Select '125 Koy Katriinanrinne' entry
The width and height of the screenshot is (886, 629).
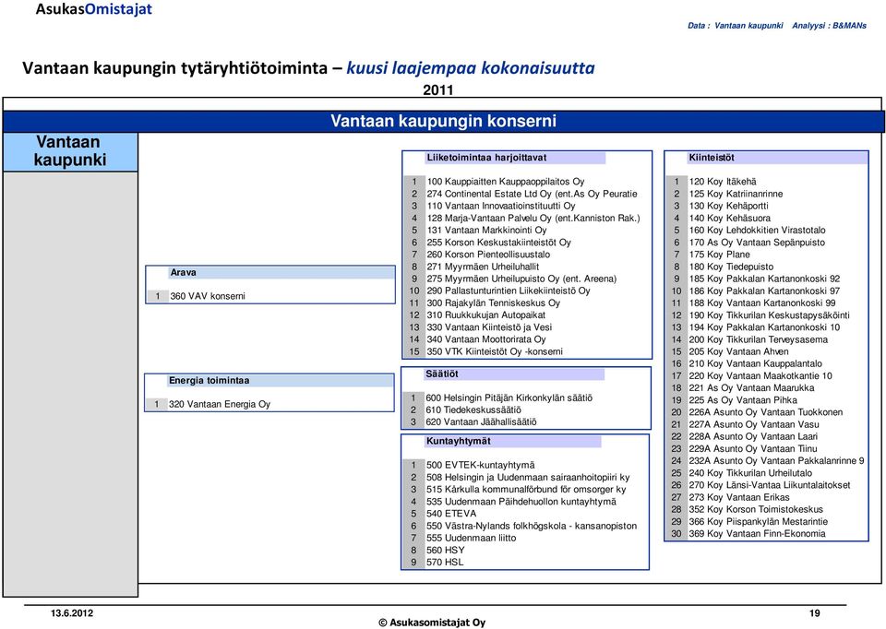click(x=736, y=194)
